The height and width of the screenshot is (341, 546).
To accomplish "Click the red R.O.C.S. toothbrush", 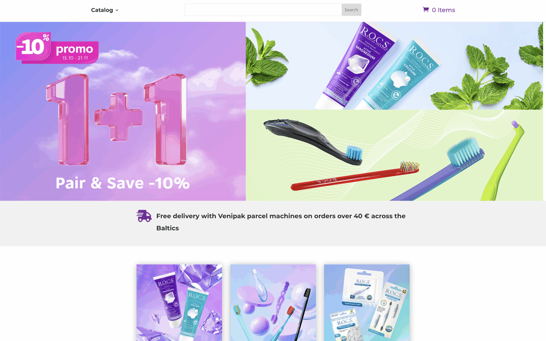I will 354,176.
